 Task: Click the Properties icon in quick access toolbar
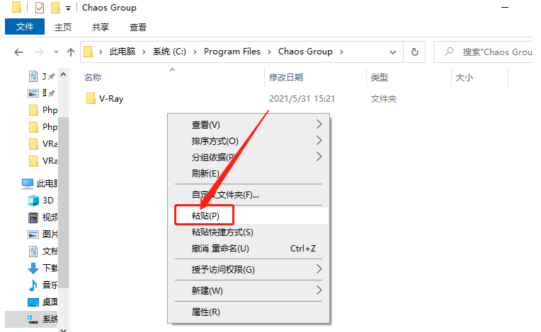(x=40, y=8)
